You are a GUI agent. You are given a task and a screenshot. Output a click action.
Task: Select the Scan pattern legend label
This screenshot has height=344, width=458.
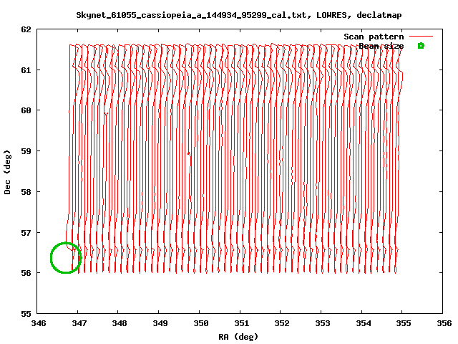coord(374,37)
